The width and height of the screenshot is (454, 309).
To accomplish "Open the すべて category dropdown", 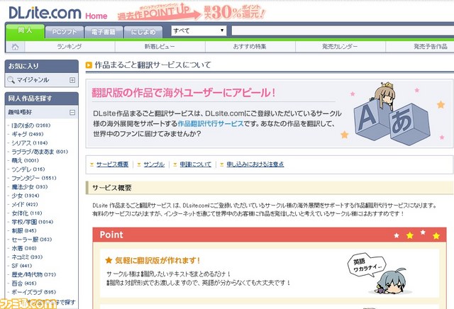I will 199,30.
